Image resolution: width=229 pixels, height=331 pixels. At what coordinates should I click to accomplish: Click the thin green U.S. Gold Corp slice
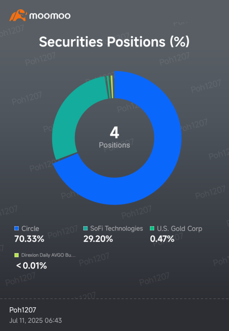pyautogui.click(x=109, y=87)
